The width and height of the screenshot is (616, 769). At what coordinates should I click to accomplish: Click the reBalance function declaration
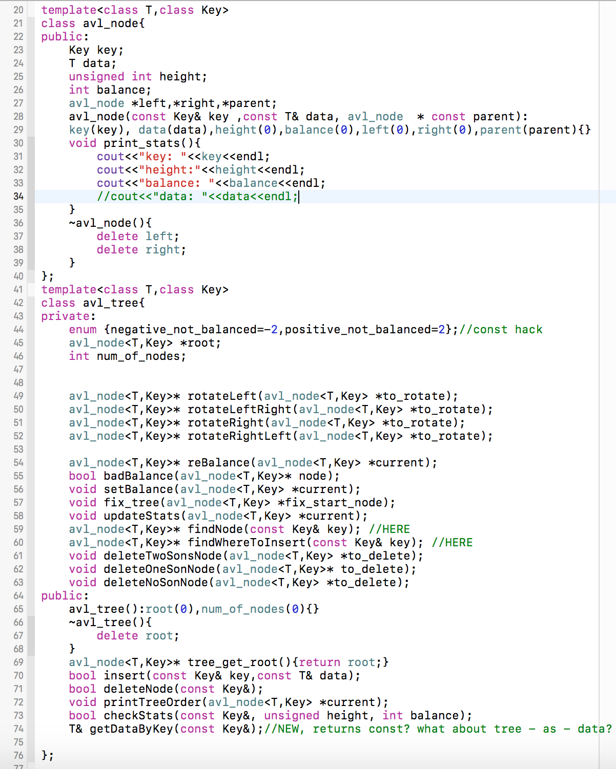click(253, 463)
